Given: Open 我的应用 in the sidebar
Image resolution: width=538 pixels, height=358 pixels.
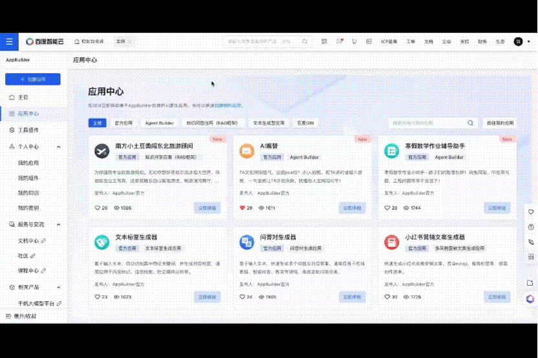Looking at the screenshot, I should (x=28, y=163).
